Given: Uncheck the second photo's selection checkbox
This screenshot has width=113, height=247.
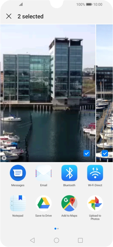Looking at the screenshot, I should [x=105, y=153].
